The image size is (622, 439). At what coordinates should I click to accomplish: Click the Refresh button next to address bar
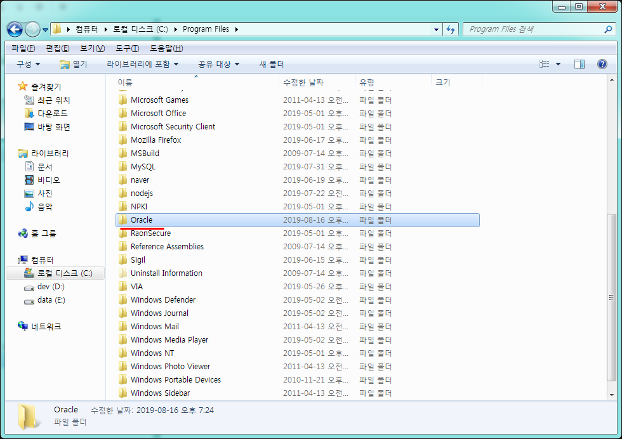[451, 29]
